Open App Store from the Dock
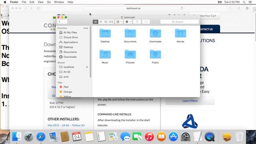Viewport: 256px width, 144px height. coord(173,136)
